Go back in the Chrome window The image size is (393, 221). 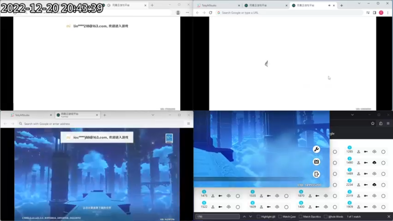tap(197, 13)
